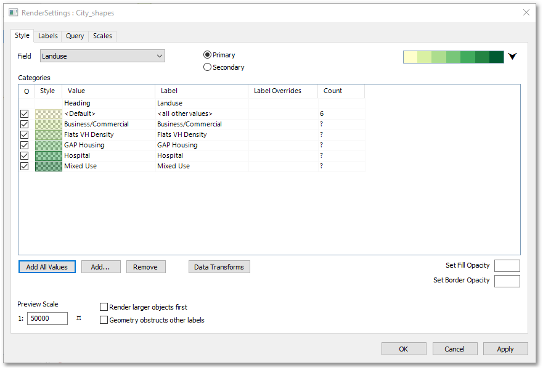The image size is (543, 370).
Task: Click the green color ramp bar
Action: (x=453, y=57)
